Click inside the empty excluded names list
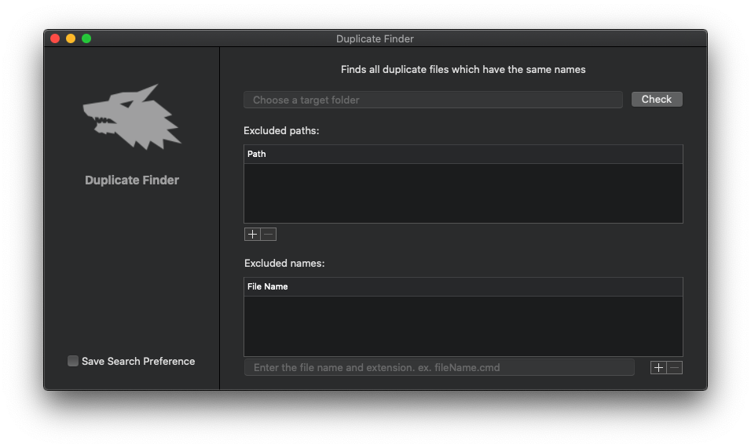 pyautogui.click(x=463, y=326)
